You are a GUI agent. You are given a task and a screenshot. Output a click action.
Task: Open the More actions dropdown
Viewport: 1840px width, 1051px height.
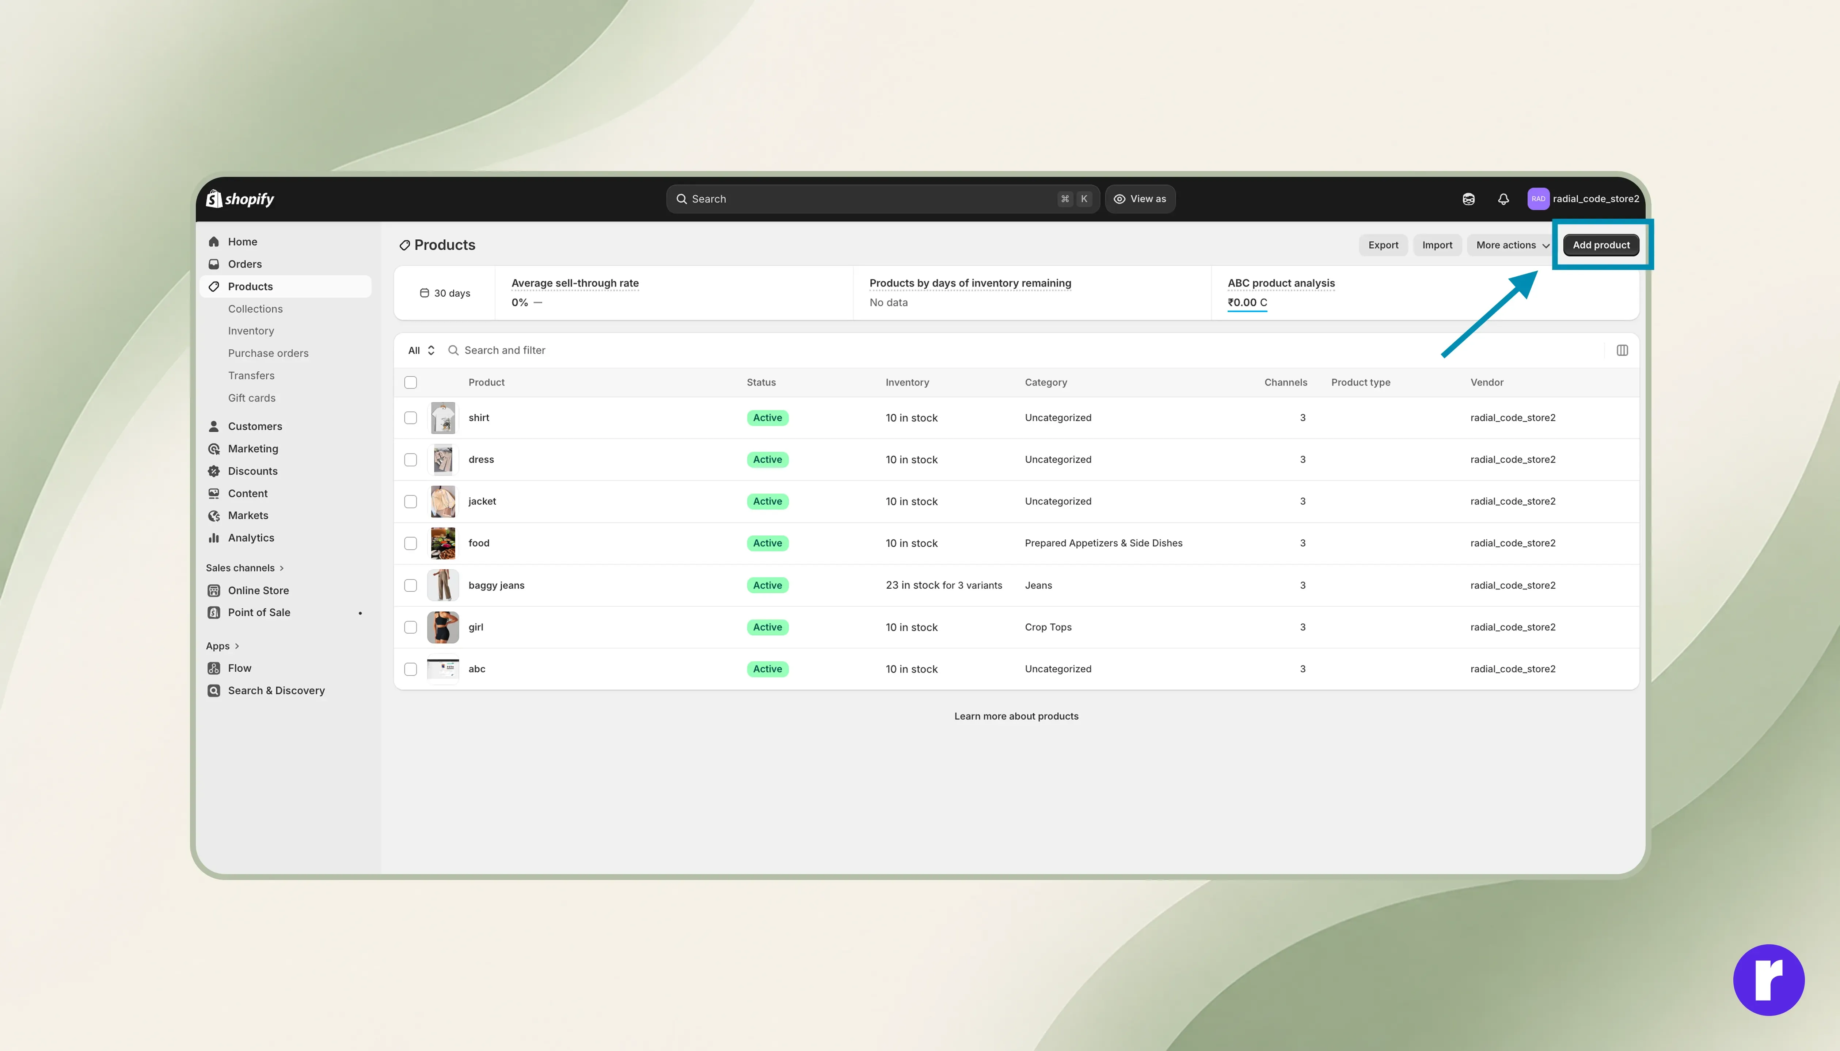(1512, 246)
